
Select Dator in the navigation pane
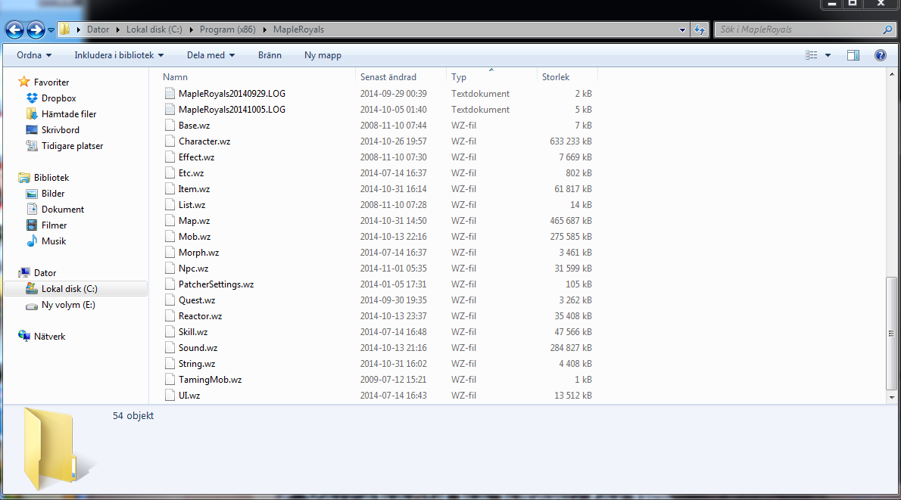45,272
